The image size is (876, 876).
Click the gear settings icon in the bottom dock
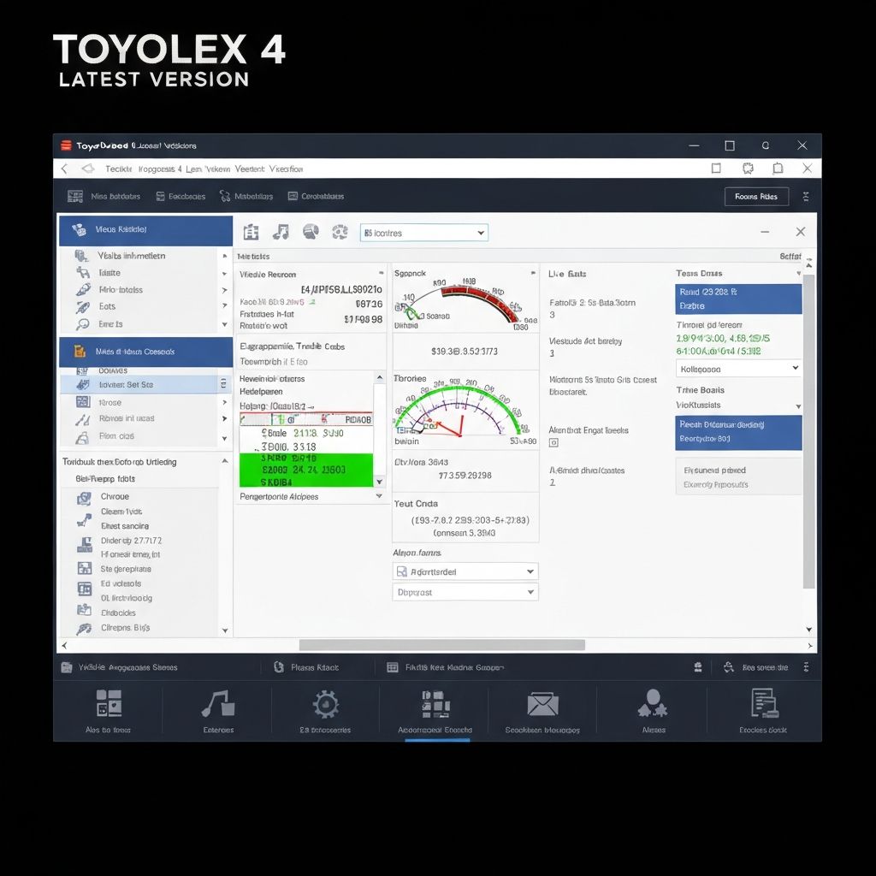tap(326, 704)
